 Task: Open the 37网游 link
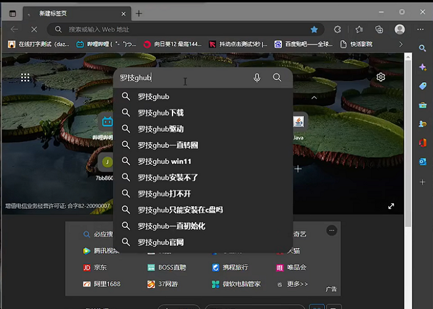[163, 284]
